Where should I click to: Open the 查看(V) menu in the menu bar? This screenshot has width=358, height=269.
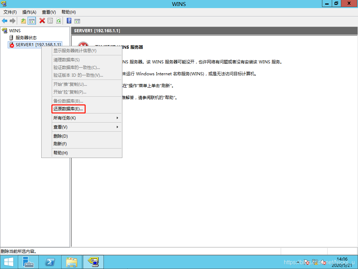49,12
